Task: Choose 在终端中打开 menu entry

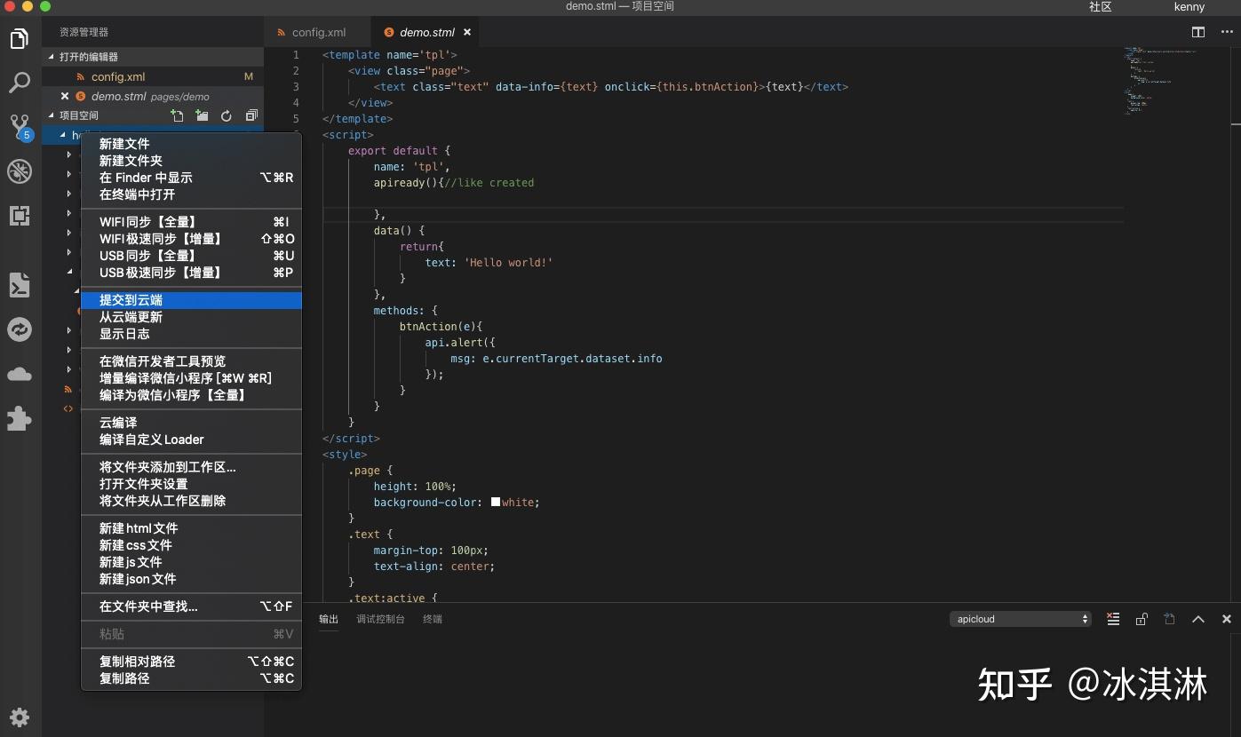Action: [191, 194]
